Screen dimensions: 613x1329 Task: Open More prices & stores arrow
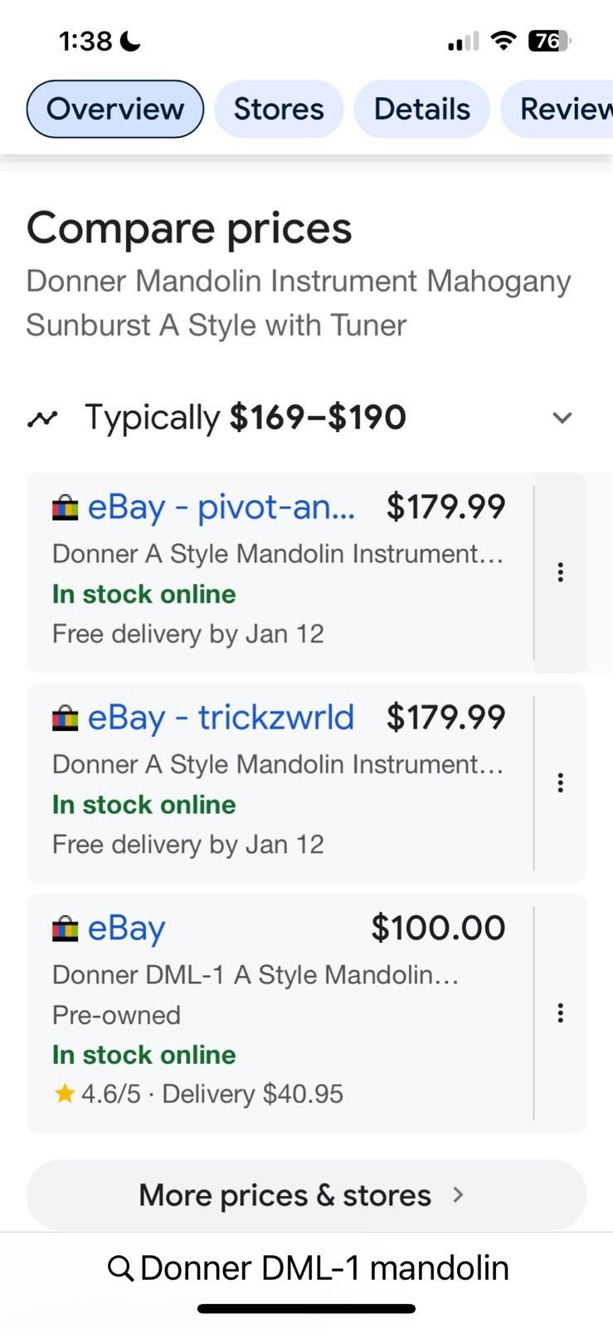(458, 1195)
